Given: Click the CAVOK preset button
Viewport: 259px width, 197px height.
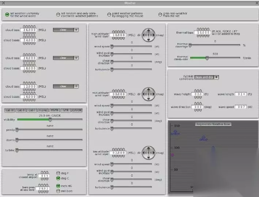Looking at the screenshot, I should coord(77,110).
